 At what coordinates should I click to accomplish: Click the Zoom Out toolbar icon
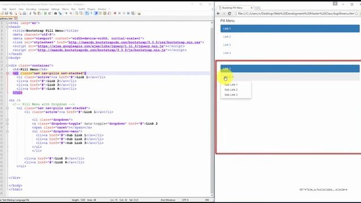pos(71,14)
